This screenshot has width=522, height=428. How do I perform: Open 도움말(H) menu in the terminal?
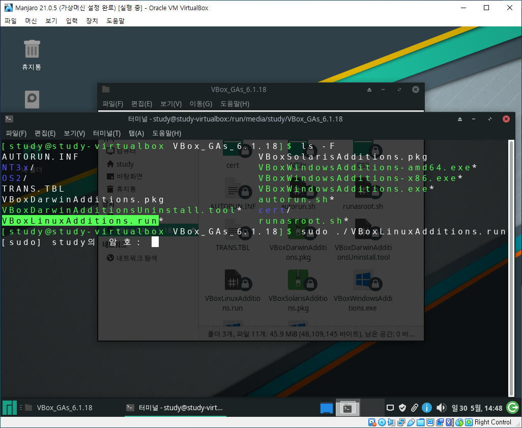point(166,133)
